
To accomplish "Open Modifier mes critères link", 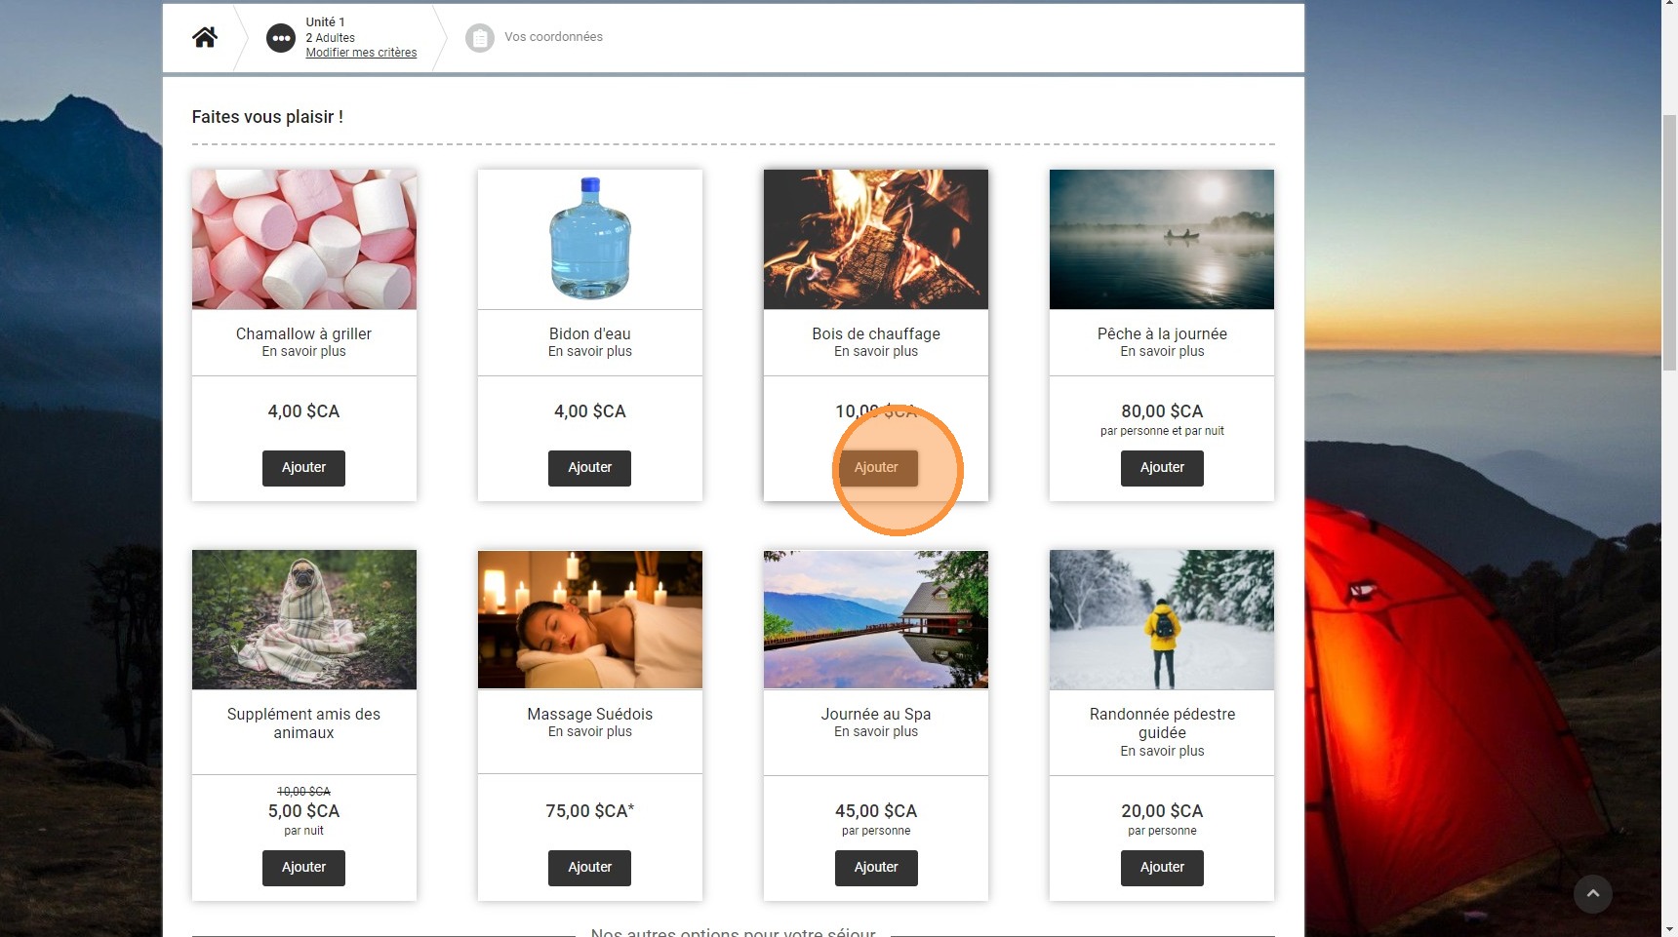I will (361, 53).
